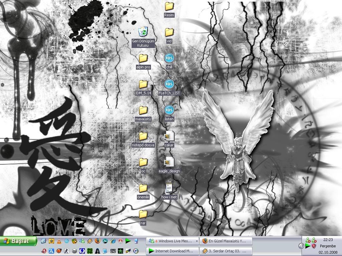Open the chill playlist file
The width and height of the screenshot is (342, 256).
click(169, 58)
